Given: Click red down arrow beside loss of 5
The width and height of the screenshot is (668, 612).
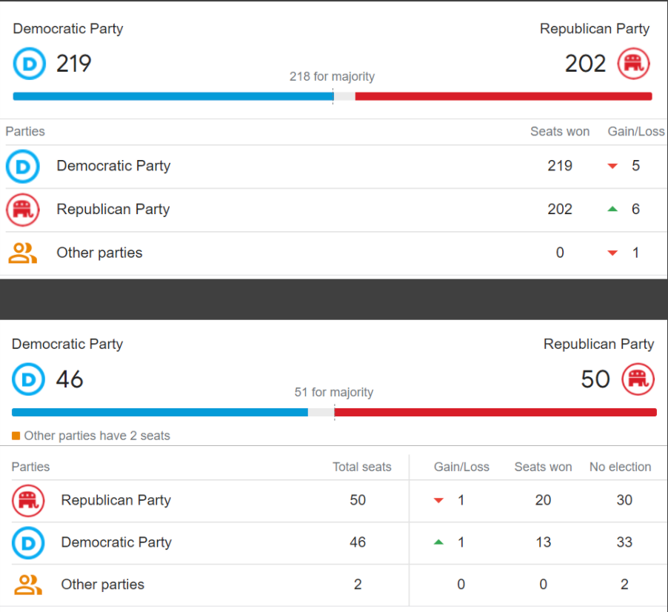Looking at the screenshot, I should pyautogui.click(x=612, y=166).
